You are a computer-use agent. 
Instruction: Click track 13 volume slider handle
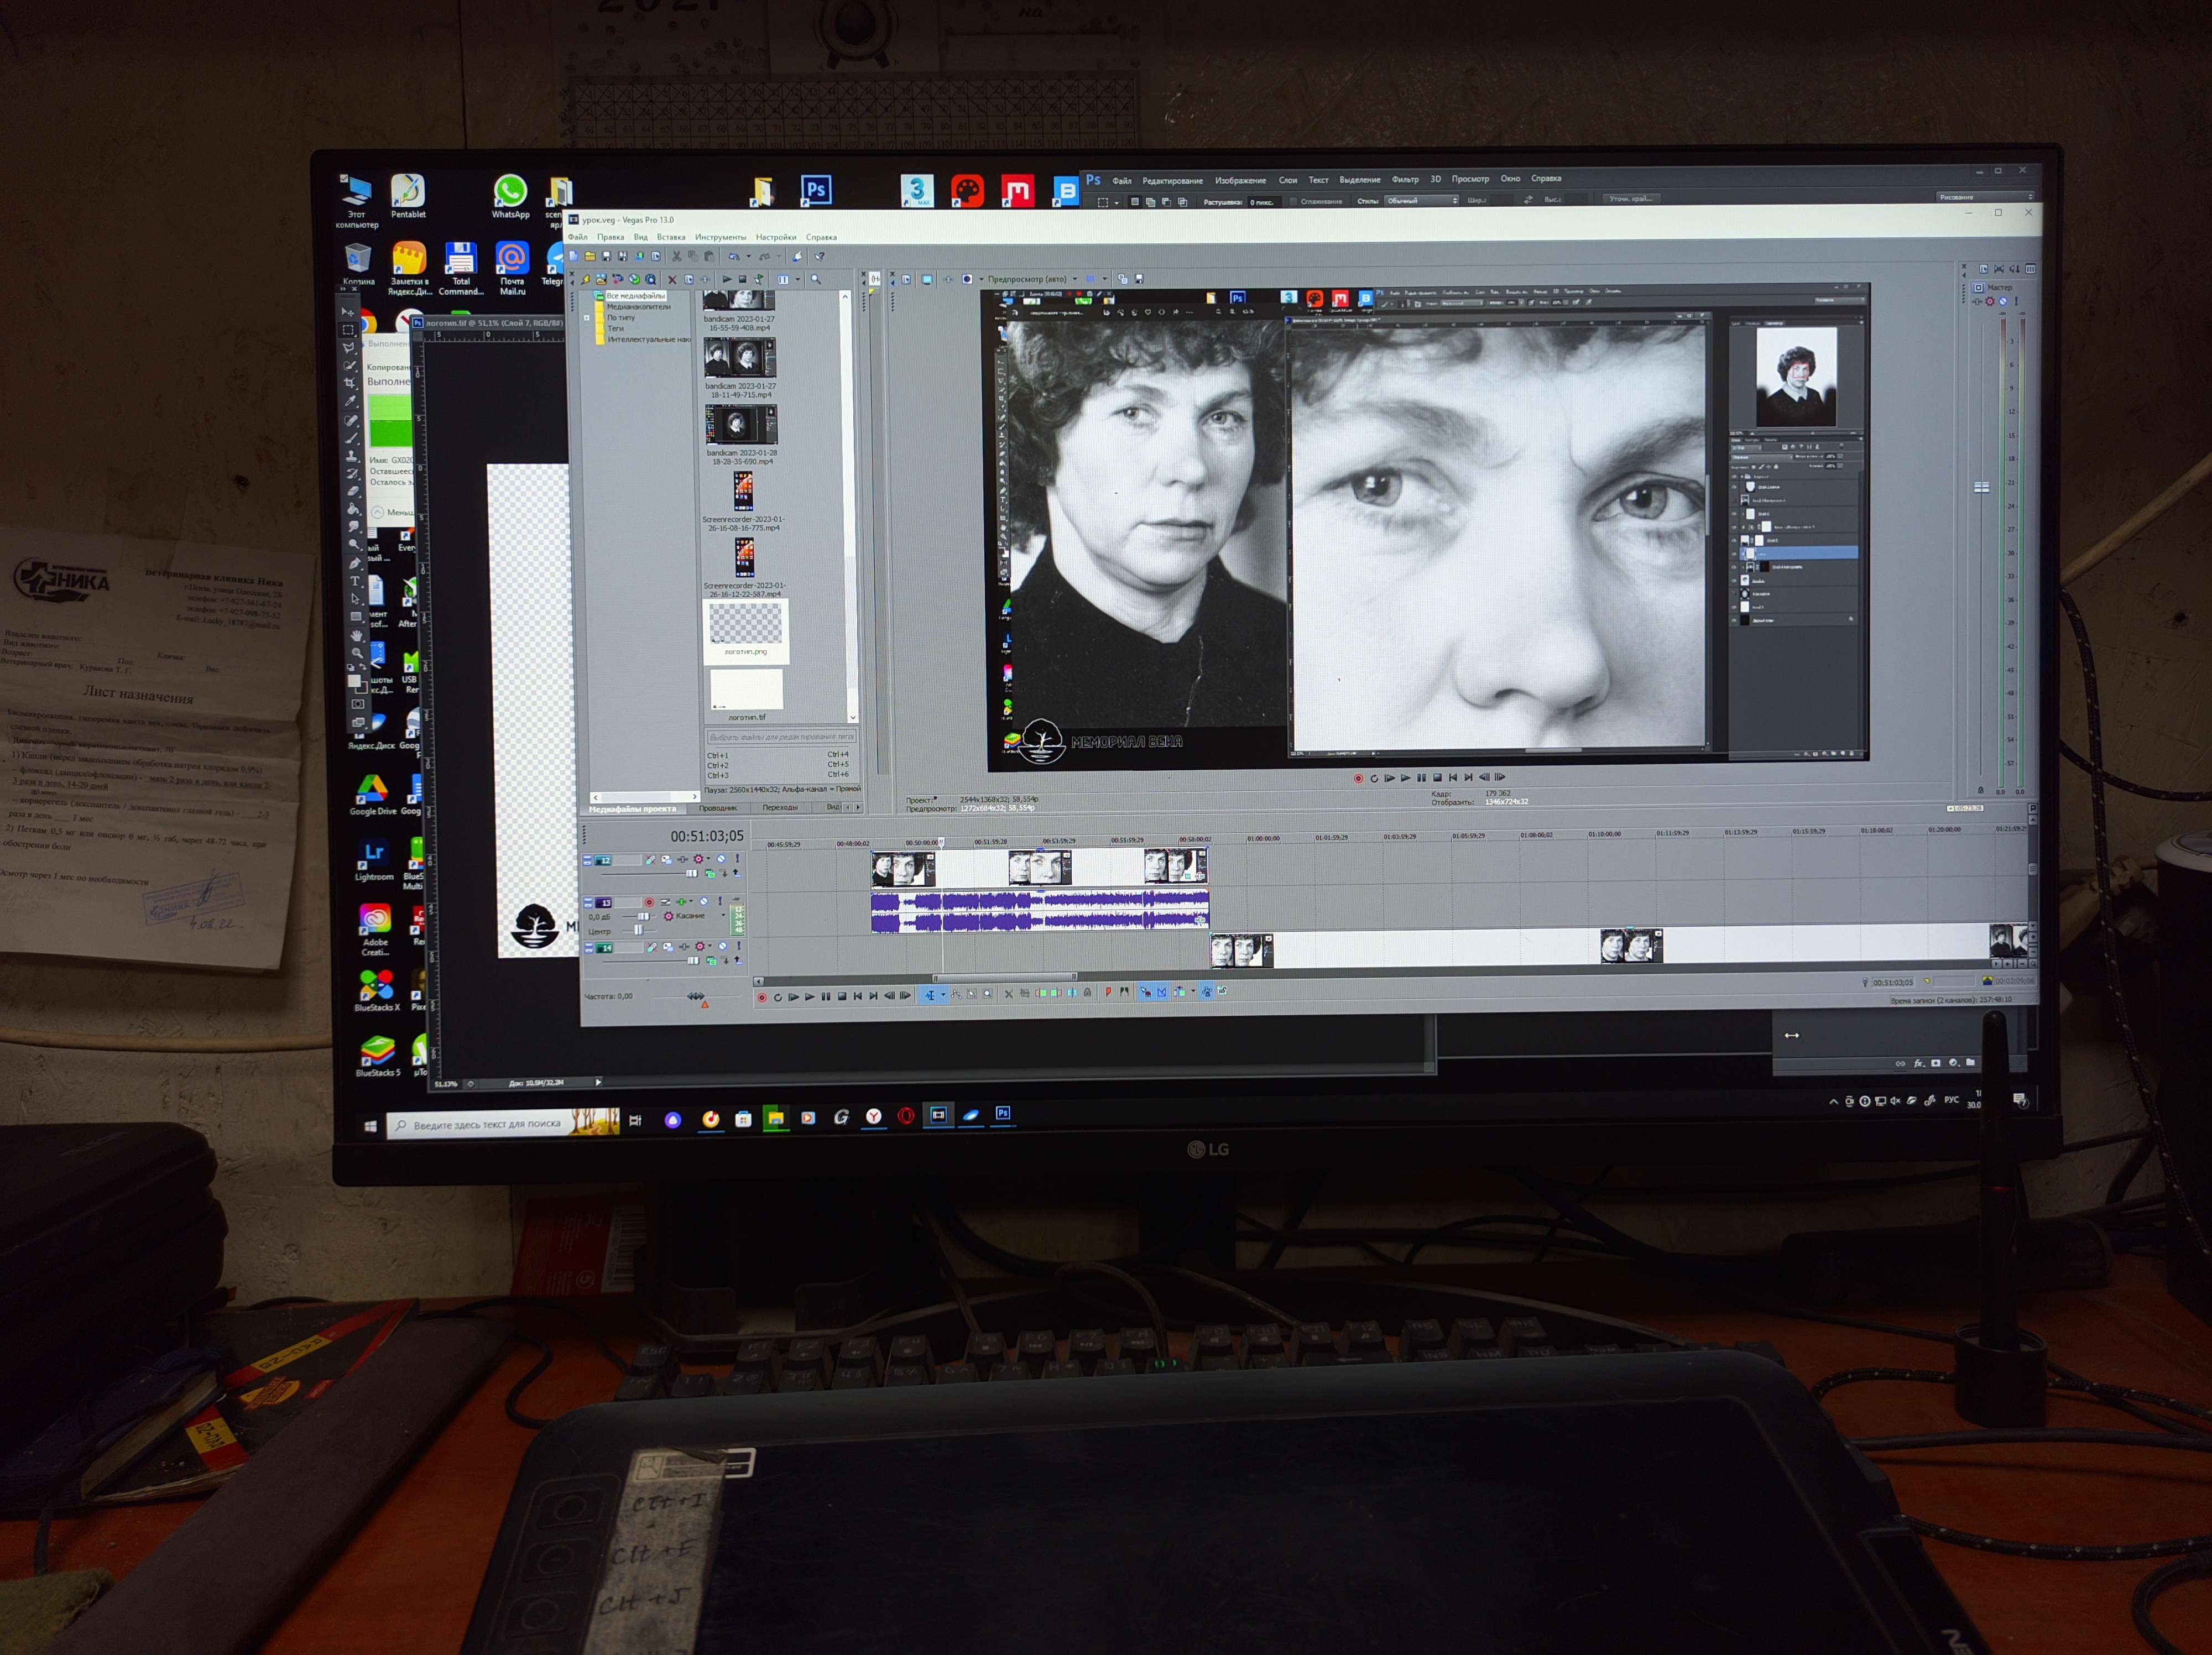(x=643, y=916)
